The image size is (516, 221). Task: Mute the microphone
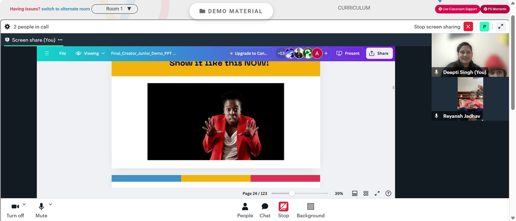(x=41, y=210)
